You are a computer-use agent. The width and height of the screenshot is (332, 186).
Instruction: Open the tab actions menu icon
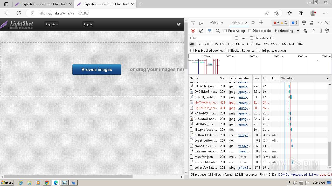tap(6, 4)
